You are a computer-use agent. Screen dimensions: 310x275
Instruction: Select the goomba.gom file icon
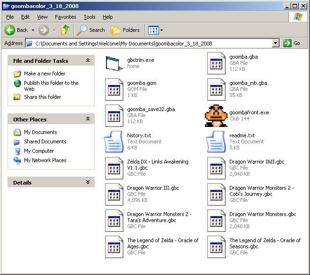(x=114, y=89)
